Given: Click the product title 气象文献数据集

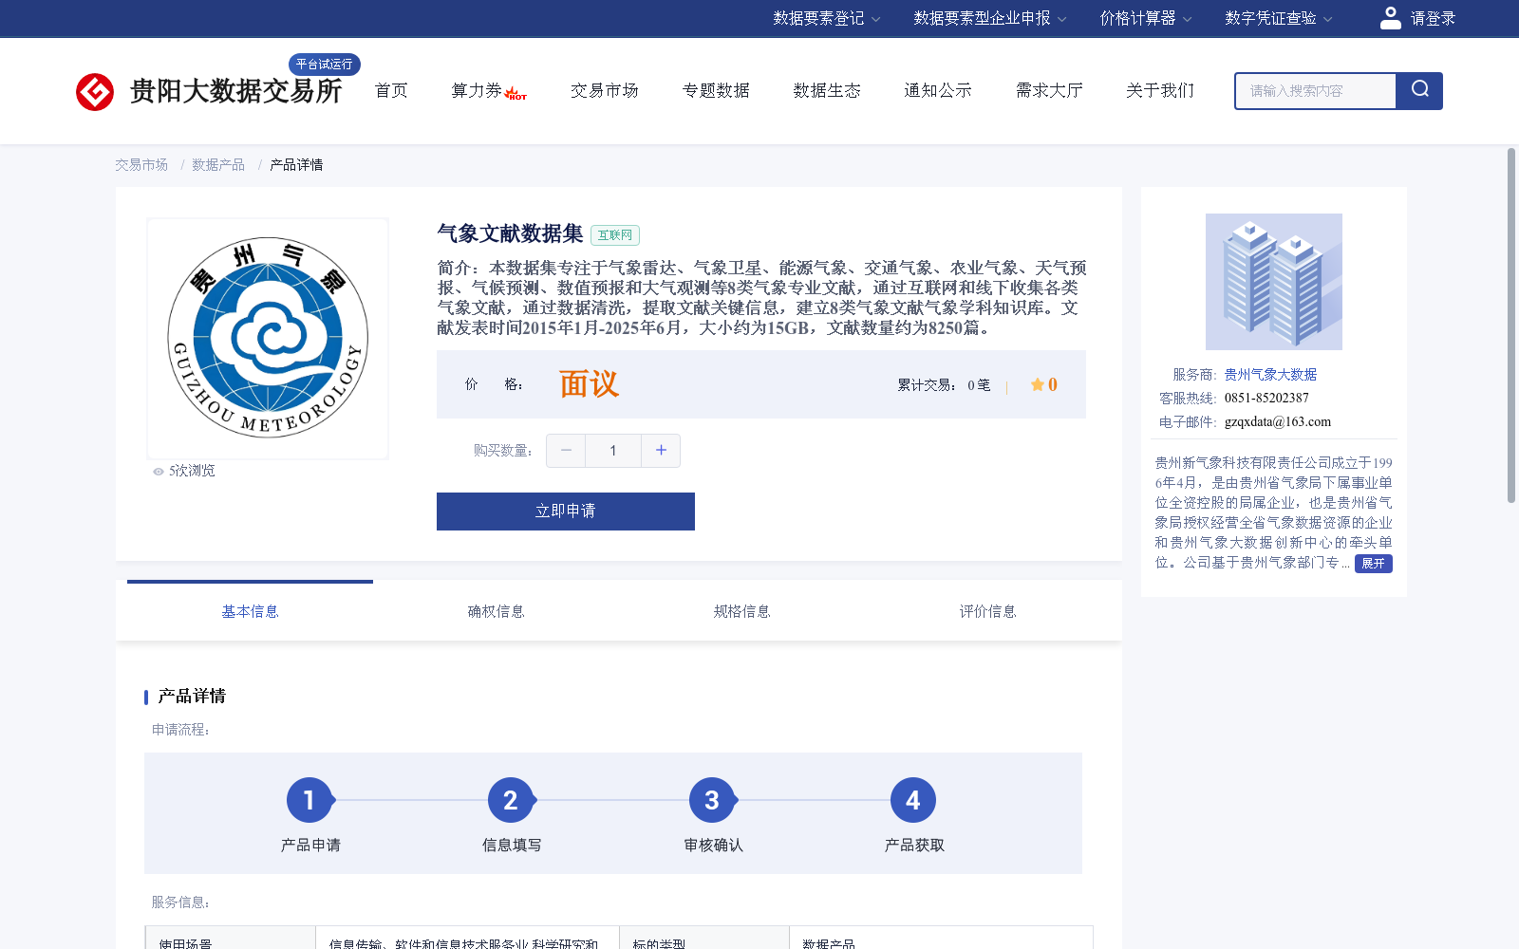Looking at the screenshot, I should pyautogui.click(x=510, y=233).
